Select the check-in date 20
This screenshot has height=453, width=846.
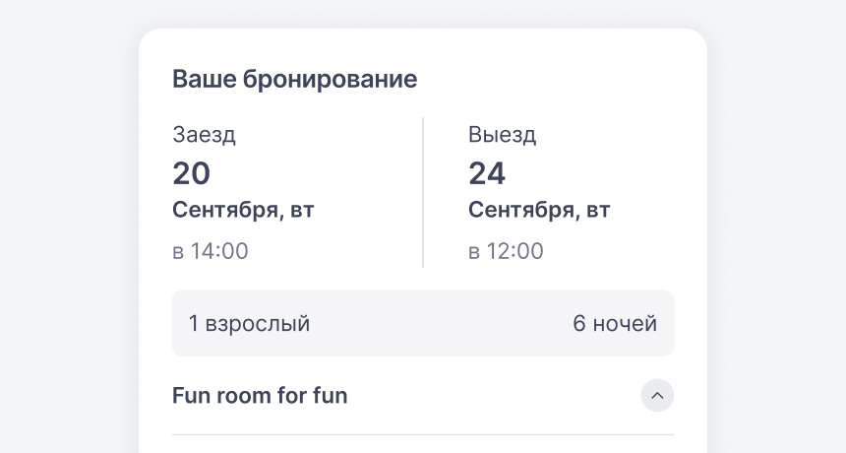click(191, 173)
